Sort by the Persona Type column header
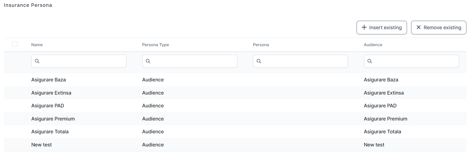This screenshot has width=473, height=156. pyautogui.click(x=155, y=45)
